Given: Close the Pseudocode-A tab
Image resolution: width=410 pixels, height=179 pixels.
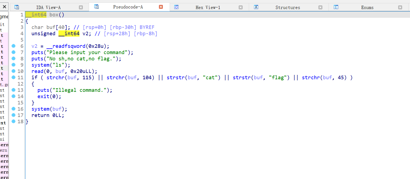Looking at the screenshot, I should [x=161, y=7].
